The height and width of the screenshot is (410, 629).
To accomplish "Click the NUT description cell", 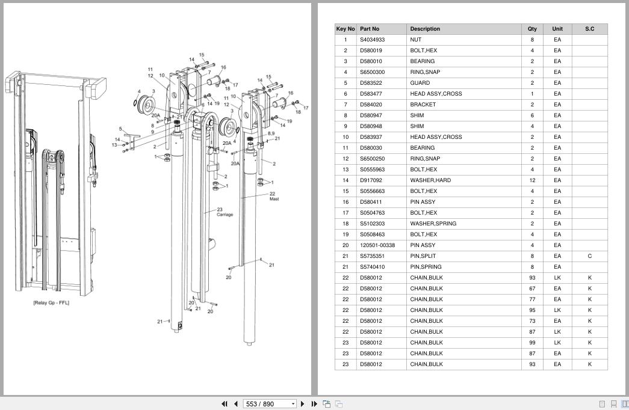I will tap(463, 40).
